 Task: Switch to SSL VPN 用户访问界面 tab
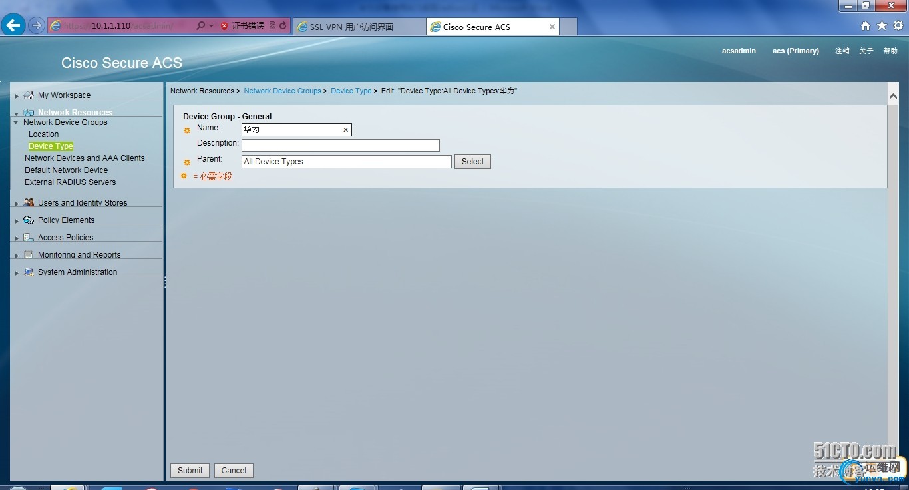359,27
